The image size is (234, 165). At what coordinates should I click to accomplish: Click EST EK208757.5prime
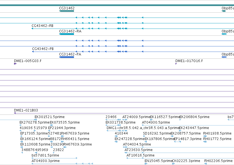point(186,133)
